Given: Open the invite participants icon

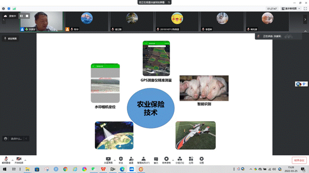Looking at the screenshot, I should [131, 160].
